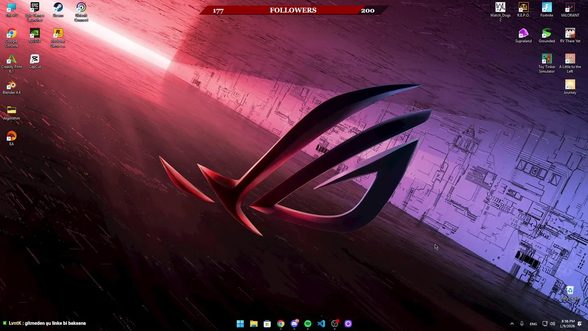
Task: Switch to Chrome in the taskbar
Action: [x=281, y=324]
